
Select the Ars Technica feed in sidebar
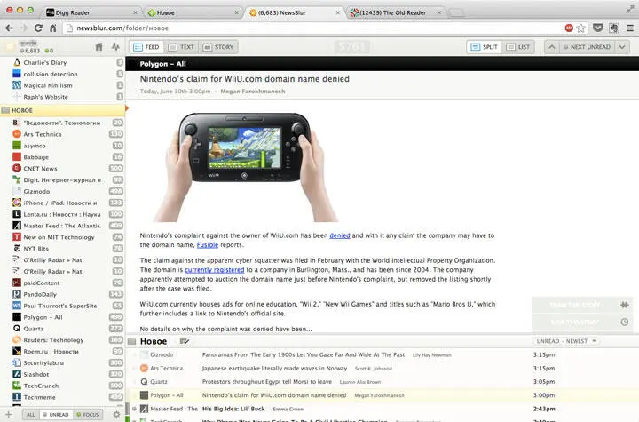tap(43, 134)
